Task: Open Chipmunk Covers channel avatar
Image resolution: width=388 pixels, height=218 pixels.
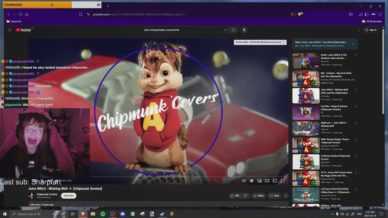Action: coord(31,196)
